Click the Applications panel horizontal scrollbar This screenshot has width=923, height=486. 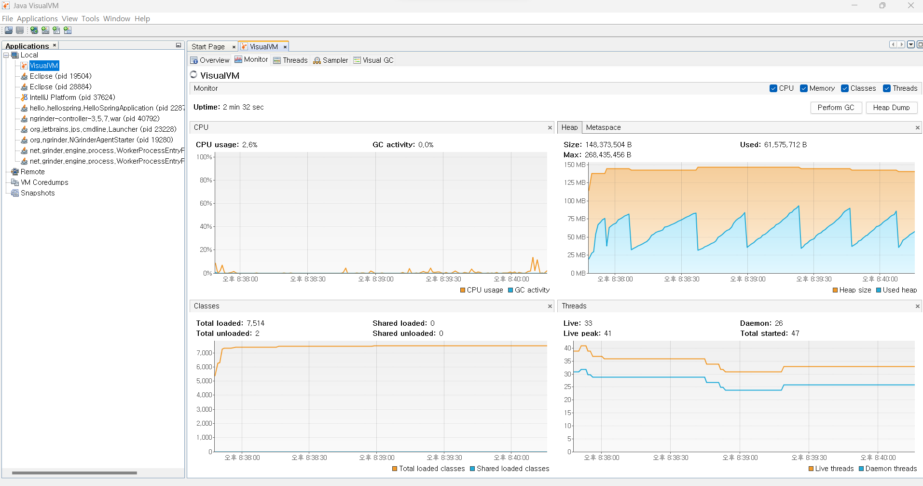point(74,473)
